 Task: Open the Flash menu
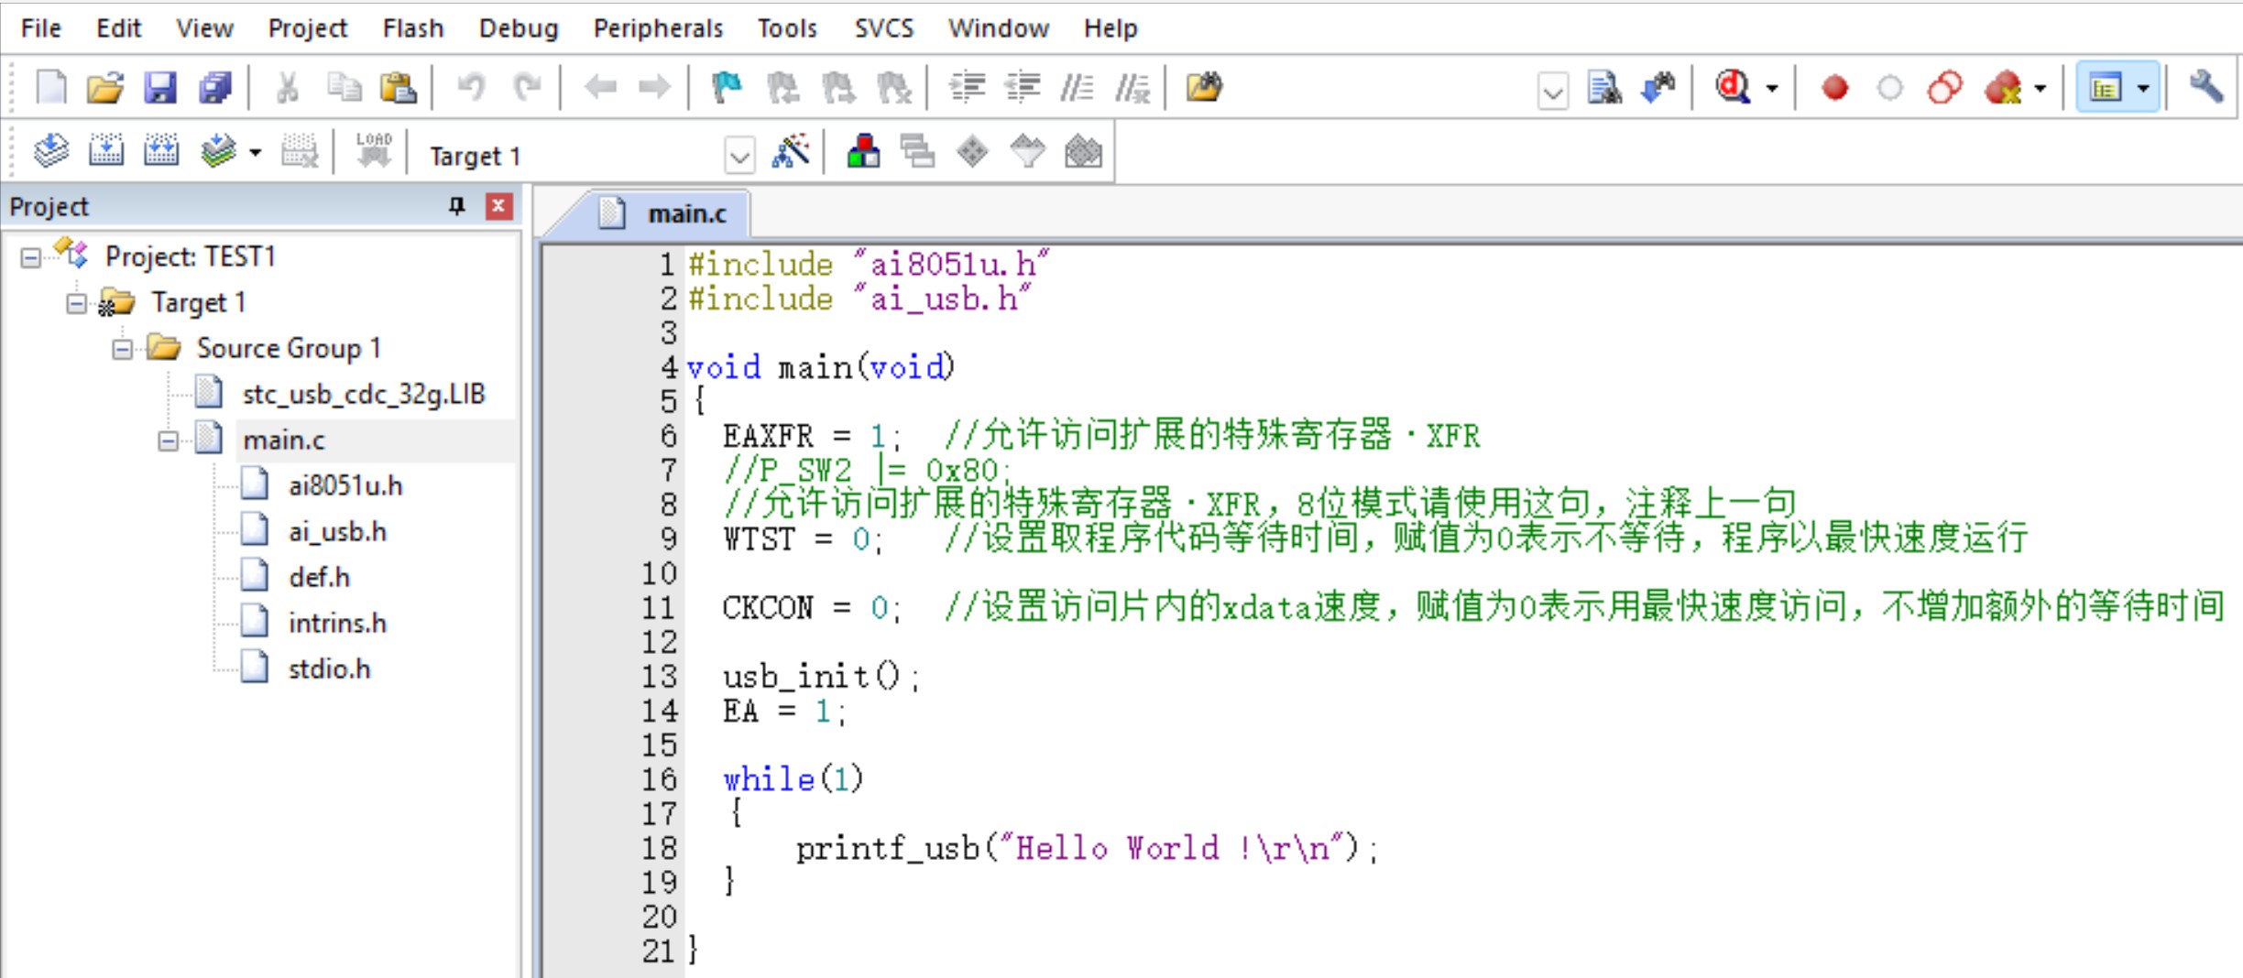pos(412,28)
